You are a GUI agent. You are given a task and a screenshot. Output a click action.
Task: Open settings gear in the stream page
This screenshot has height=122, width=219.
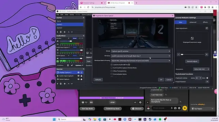click(x=140, y=102)
